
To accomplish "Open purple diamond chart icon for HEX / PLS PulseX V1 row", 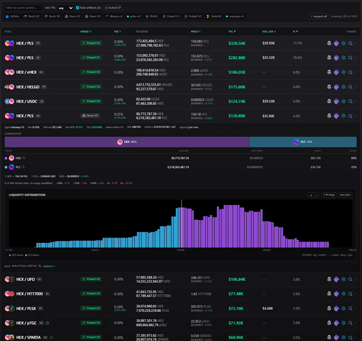I will pos(336,58).
